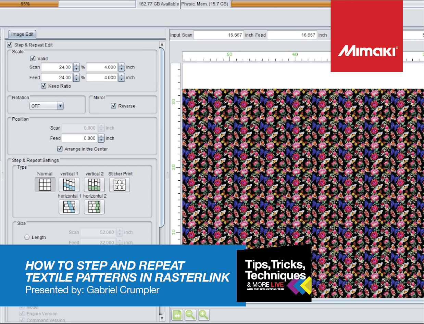Click the Input Scan value field
424x324 pixels.
[x=219, y=35]
